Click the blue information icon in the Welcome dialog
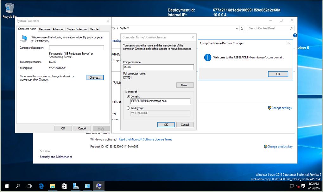This screenshot has width=323, height=192. pos(208,57)
